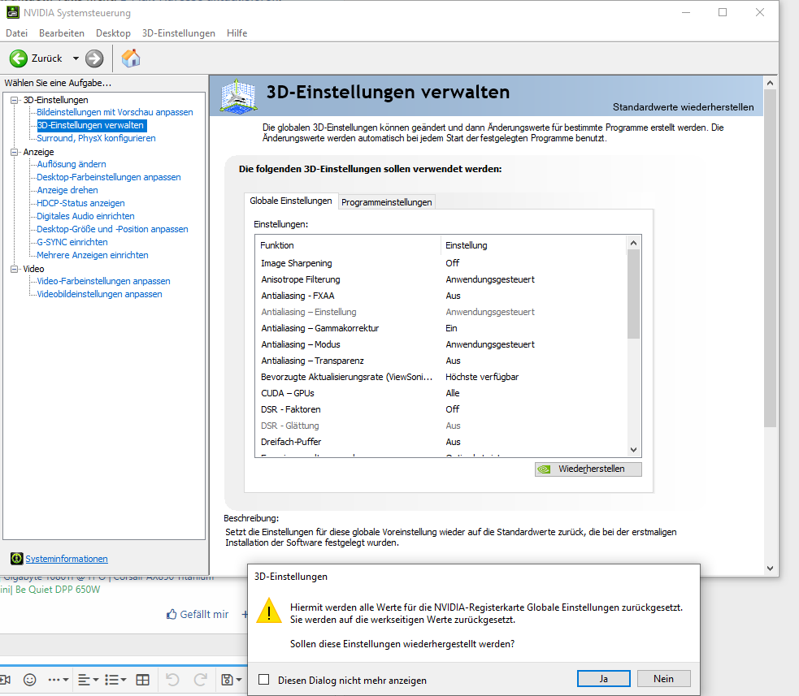Open the more options ellipsis dropdown
The width and height of the screenshot is (799, 696).
(x=58, y=680)
